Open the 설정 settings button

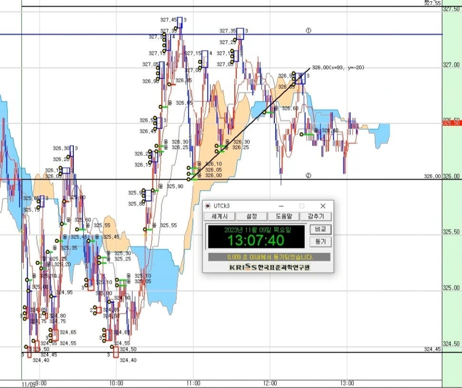click(251, 216)
